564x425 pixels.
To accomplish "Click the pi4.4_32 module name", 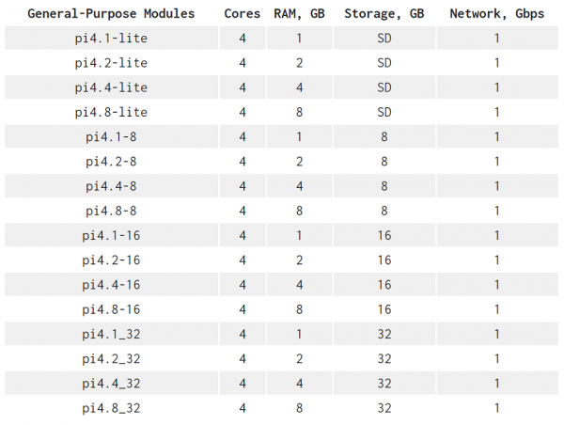I will click(x=111, y=384).
